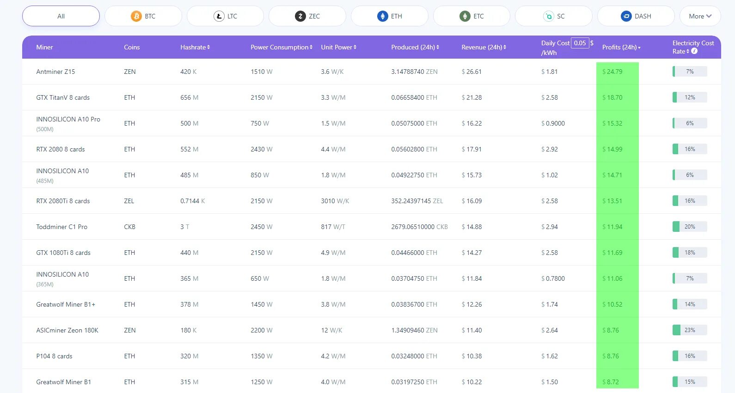Open INNOSILICON A10 (365M) miner

click(62, 278)
